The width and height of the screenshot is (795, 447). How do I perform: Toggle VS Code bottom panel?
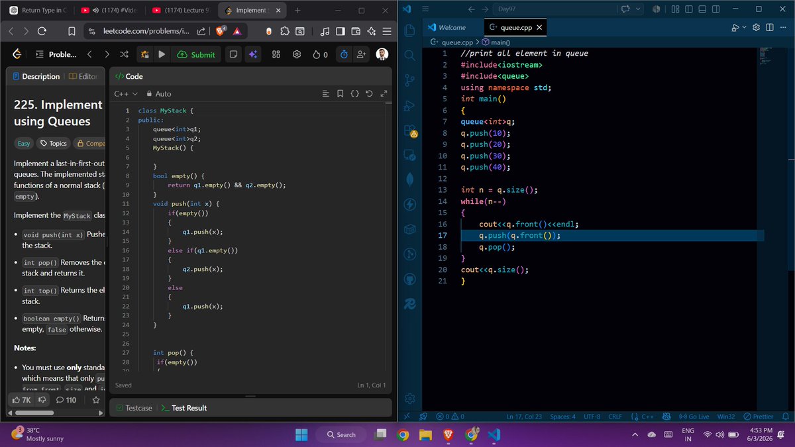point(702,9)
